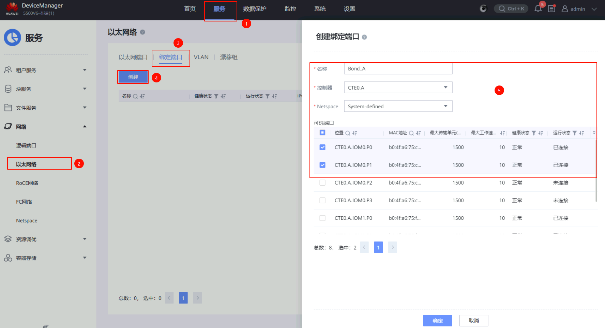
Task: Click search icon in 位置 column header
Action: click(348, 133)
